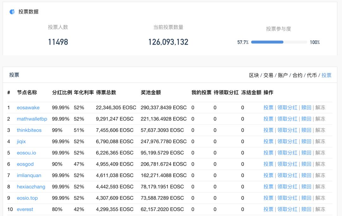
Task: Click jiqix's 6,790,088 EOSC vote total
Action: coord(115,142)
